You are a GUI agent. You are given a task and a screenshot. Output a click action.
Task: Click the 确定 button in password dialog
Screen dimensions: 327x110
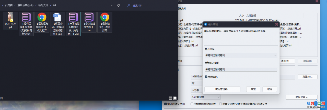click(x=253, y=89)
